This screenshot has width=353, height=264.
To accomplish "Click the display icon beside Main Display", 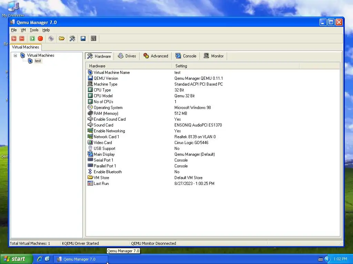I will 90,154.
